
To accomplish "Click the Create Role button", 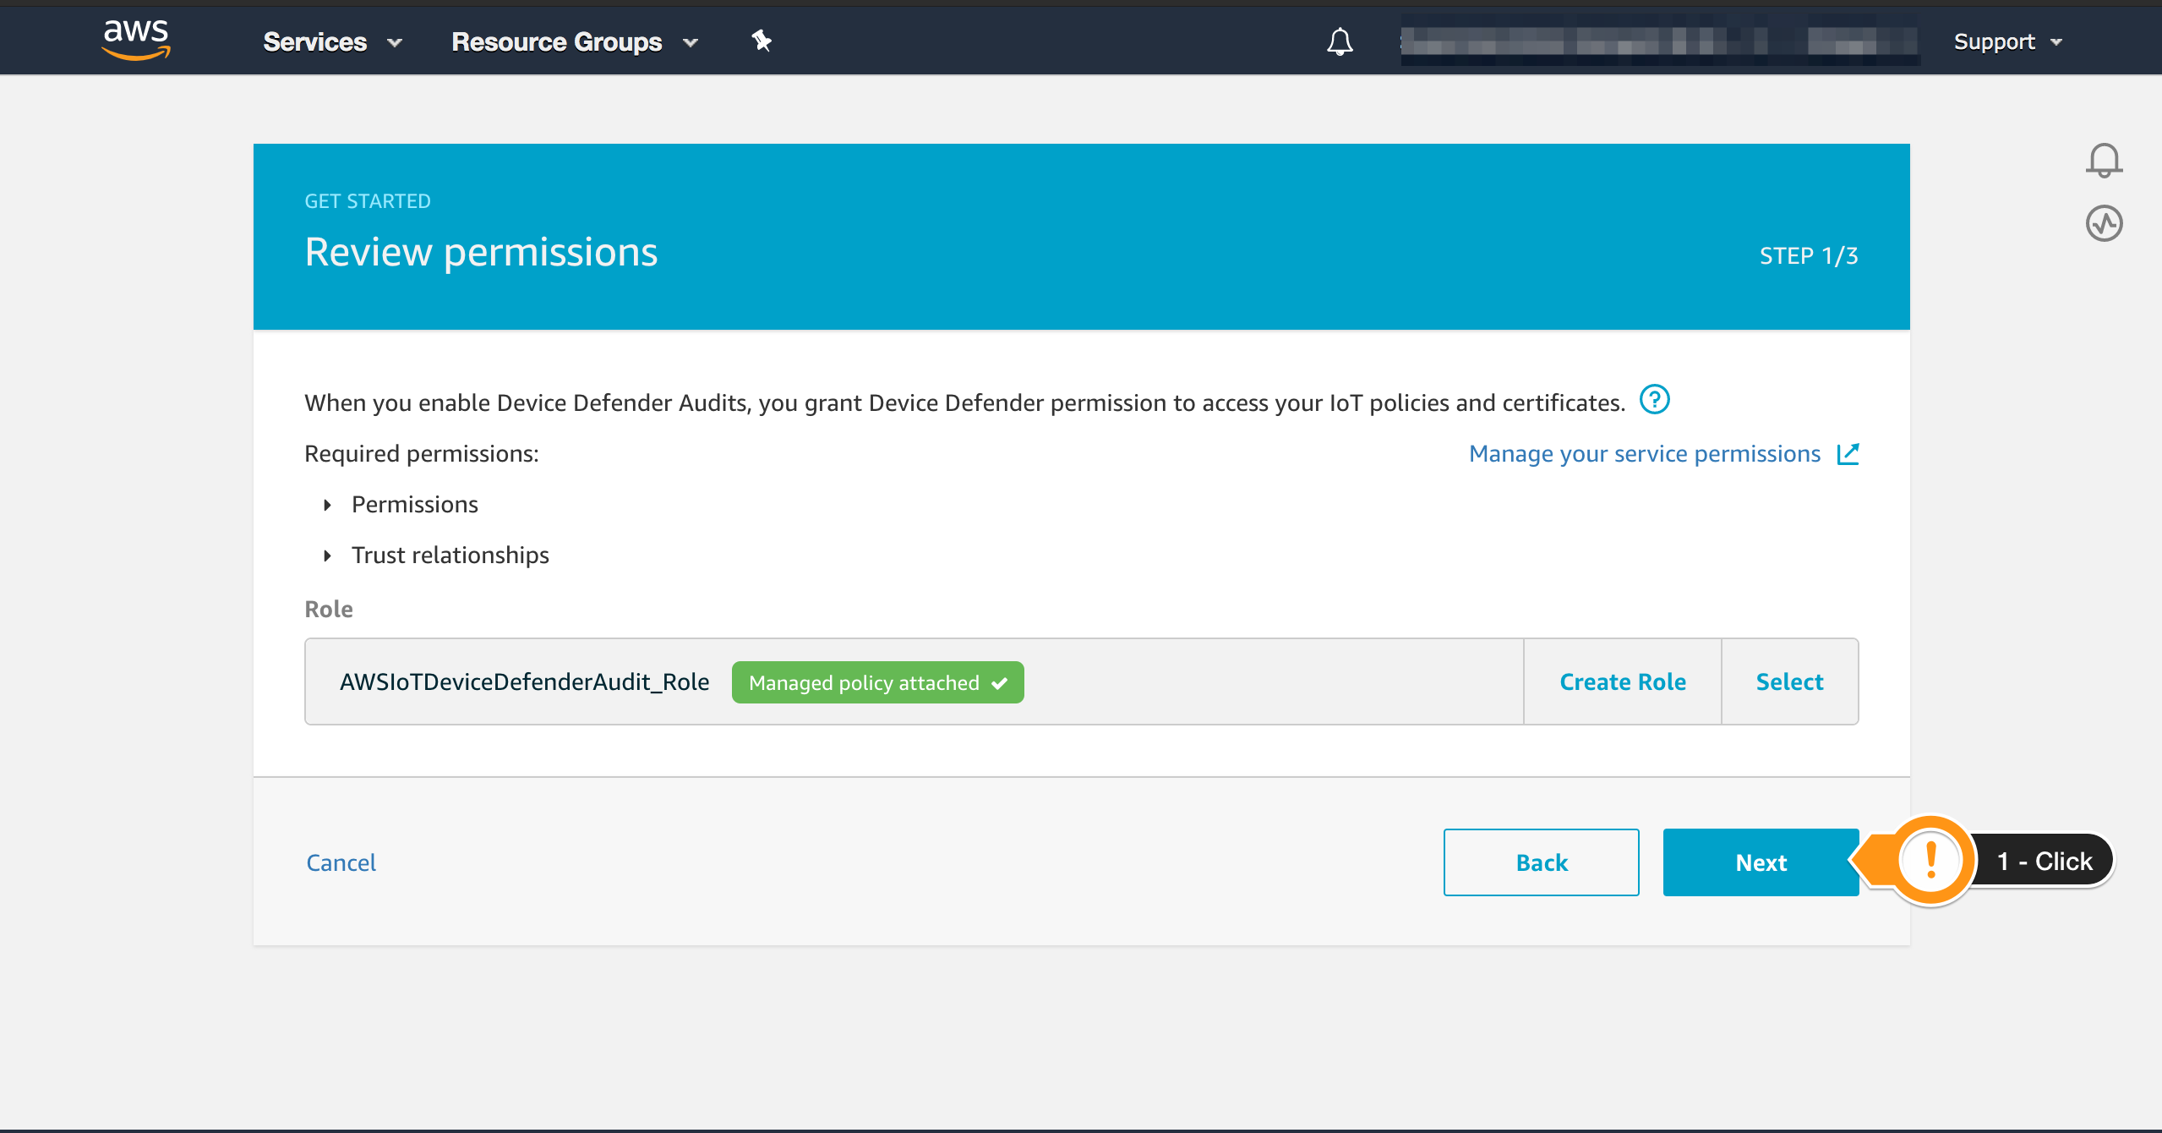I will [1623, 681].
